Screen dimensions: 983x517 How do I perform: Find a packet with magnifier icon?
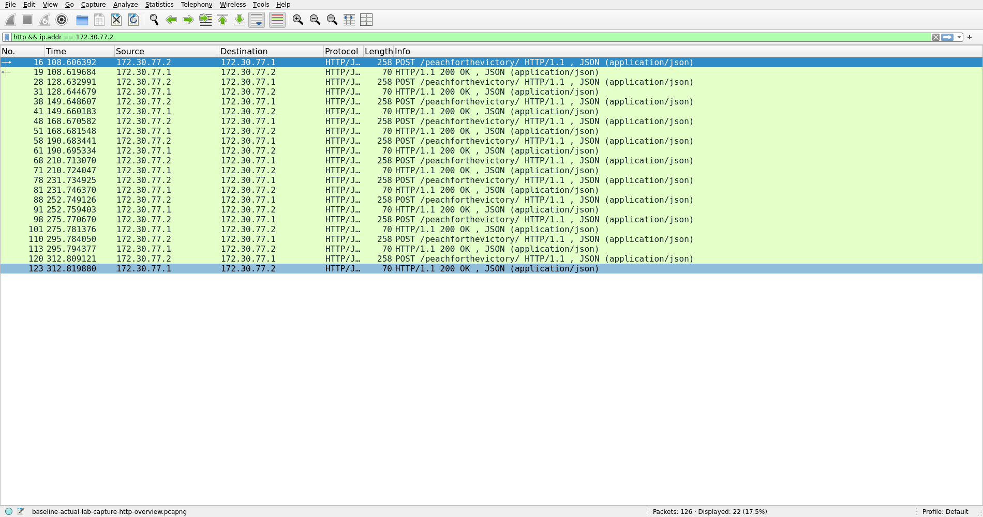pyautogui.click(x=154, y=20)
